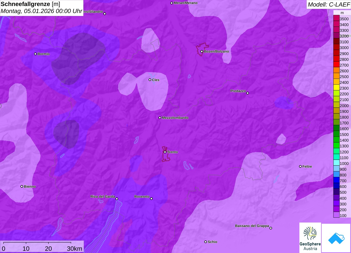Click the Schio label

pyautogui.click(x=212, y=242)
